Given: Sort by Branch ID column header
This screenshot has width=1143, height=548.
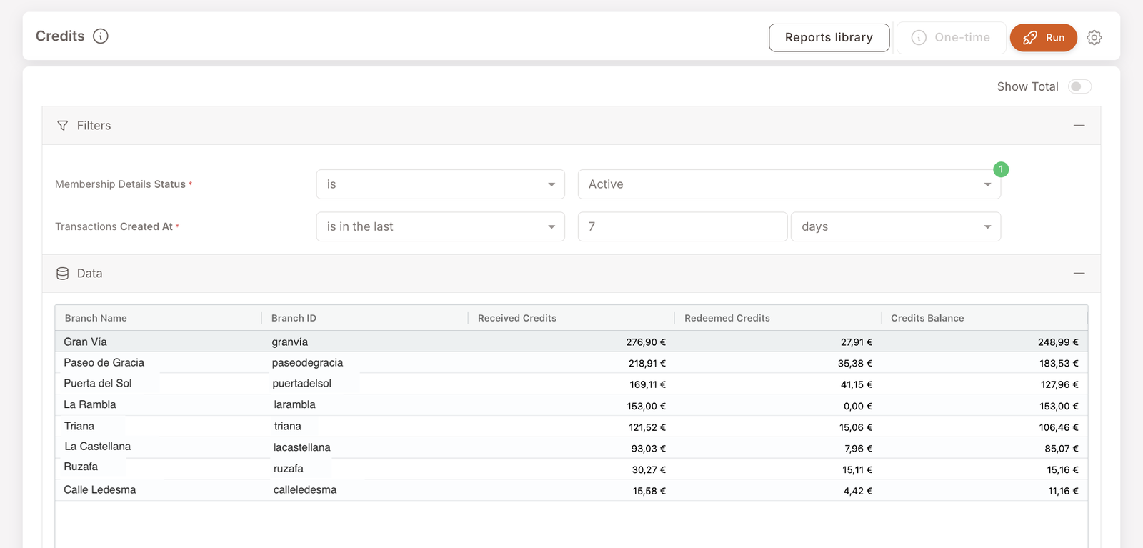Looking at the screenshot, I should click(294, 318).
